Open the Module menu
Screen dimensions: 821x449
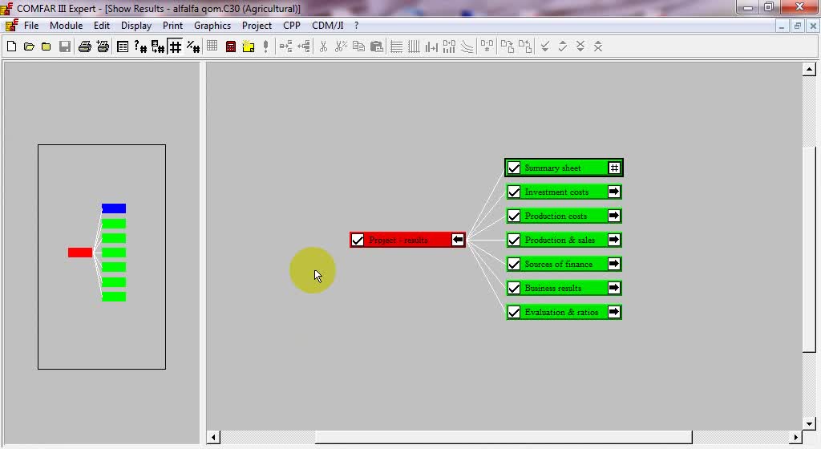[66, 26]
